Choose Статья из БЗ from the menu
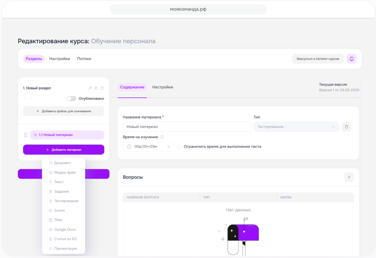376x258 pixels. click(64, 239)
